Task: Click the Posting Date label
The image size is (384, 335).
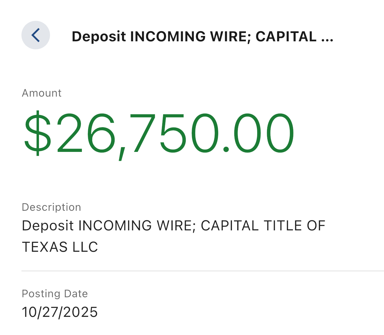Action: (55, 294)
